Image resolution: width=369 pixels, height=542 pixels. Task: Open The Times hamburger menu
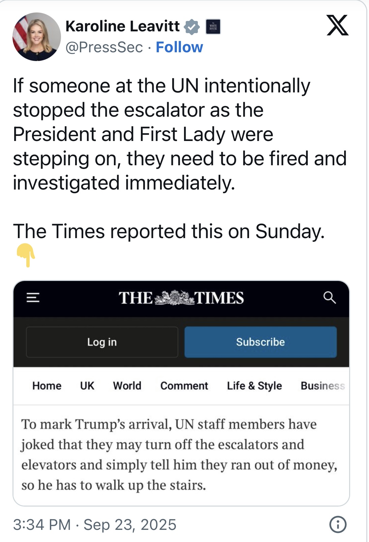click(x=33, y=297)
